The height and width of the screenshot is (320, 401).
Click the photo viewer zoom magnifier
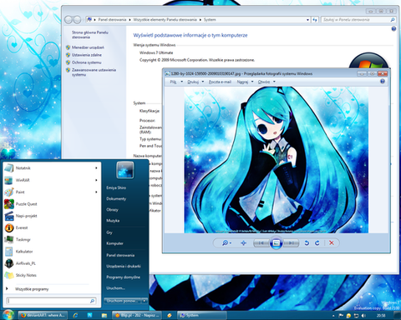coord(226,242)
